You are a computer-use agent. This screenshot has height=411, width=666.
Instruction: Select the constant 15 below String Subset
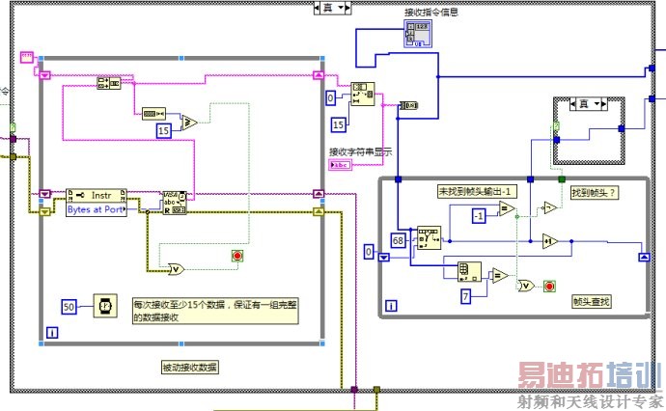pyautogui.click(x=338, y=124)
